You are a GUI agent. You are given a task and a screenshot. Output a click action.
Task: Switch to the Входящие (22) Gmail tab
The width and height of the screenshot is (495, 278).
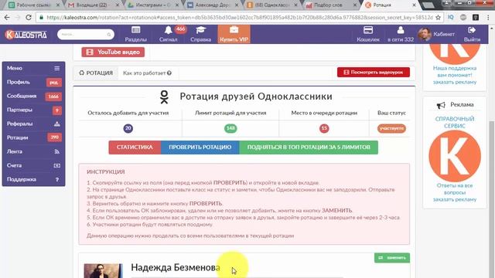click(94, 5)
